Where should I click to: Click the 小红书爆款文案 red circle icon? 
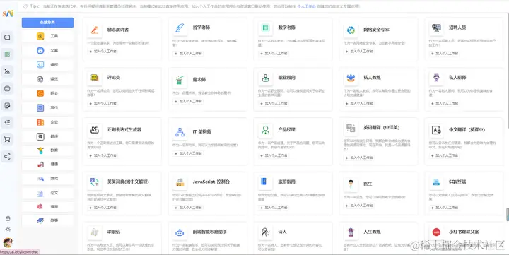click(436, 232)
